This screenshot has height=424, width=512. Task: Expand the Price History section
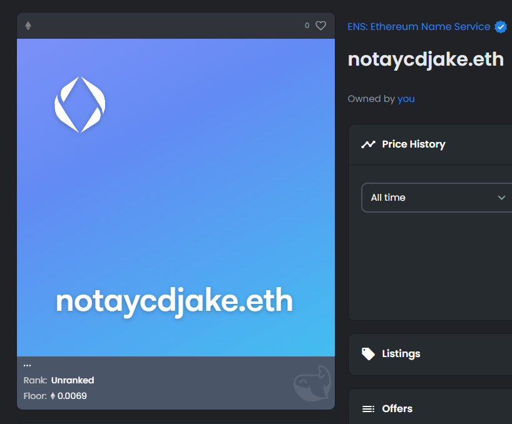click(431, 144)
